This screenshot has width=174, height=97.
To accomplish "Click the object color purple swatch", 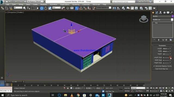I will pyautogui.click(x=173, y=16).
